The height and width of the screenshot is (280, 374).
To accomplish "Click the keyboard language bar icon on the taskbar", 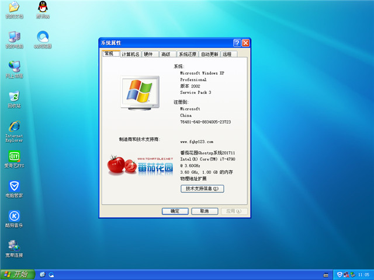I will (x=326, y=275).
